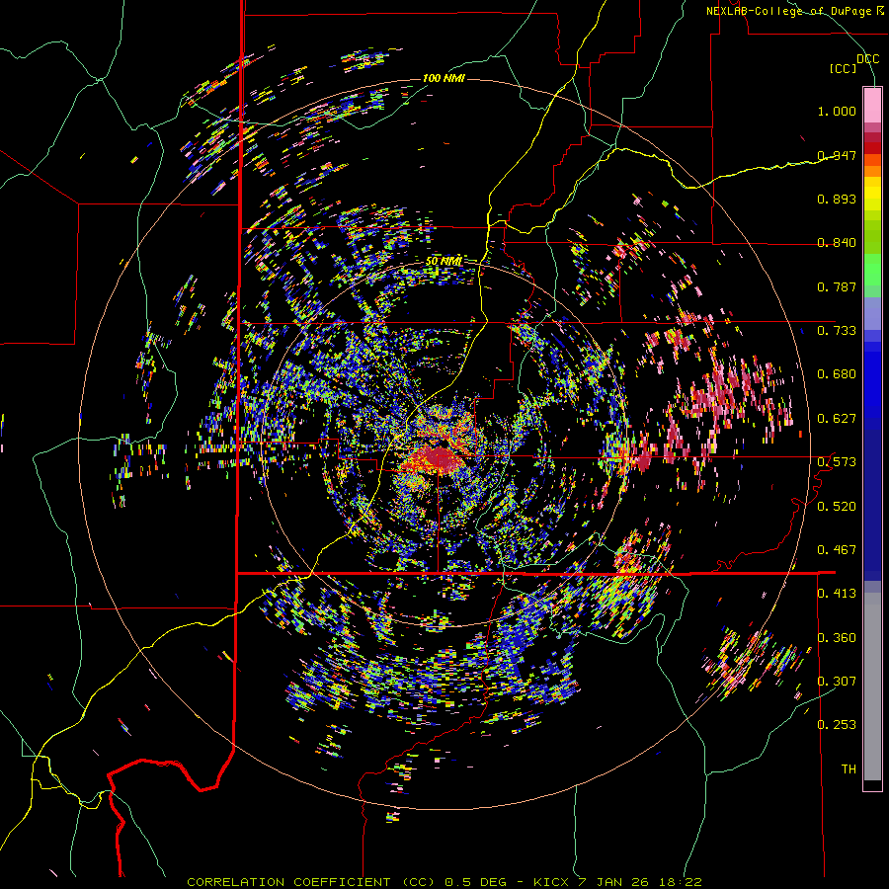Select the 0.573 scale value
This screenshot has width=889, height=889.
pyautogui.click(x=837, y=462)
